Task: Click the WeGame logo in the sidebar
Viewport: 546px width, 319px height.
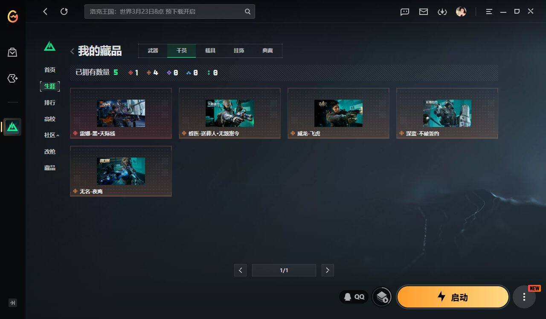Action: 13,17
